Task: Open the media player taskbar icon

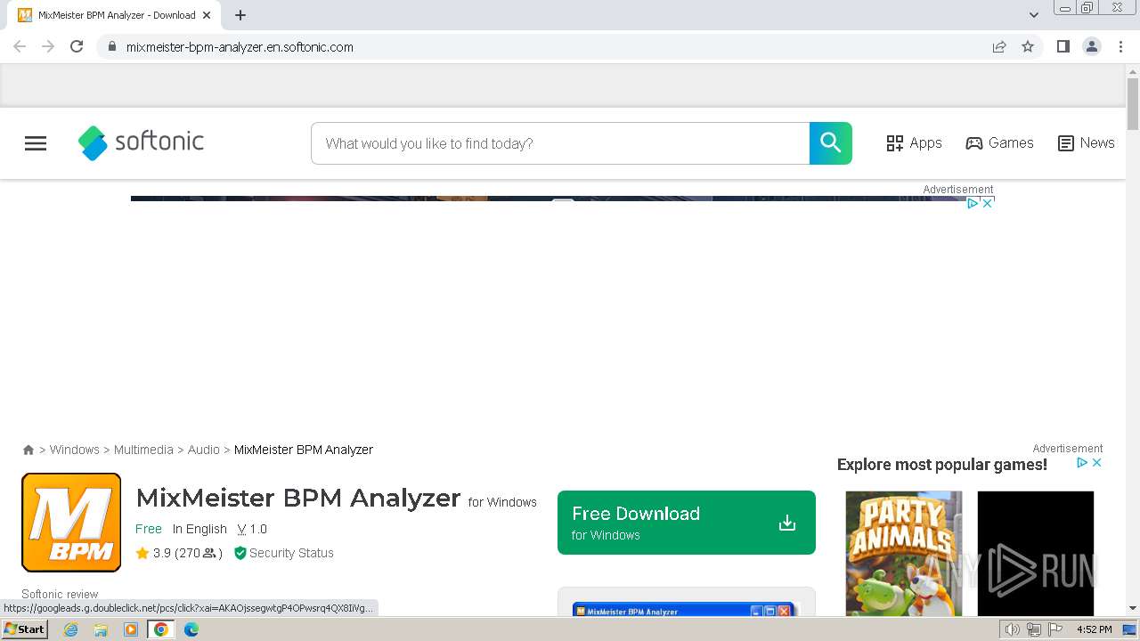Action: (x=131, y=629)
